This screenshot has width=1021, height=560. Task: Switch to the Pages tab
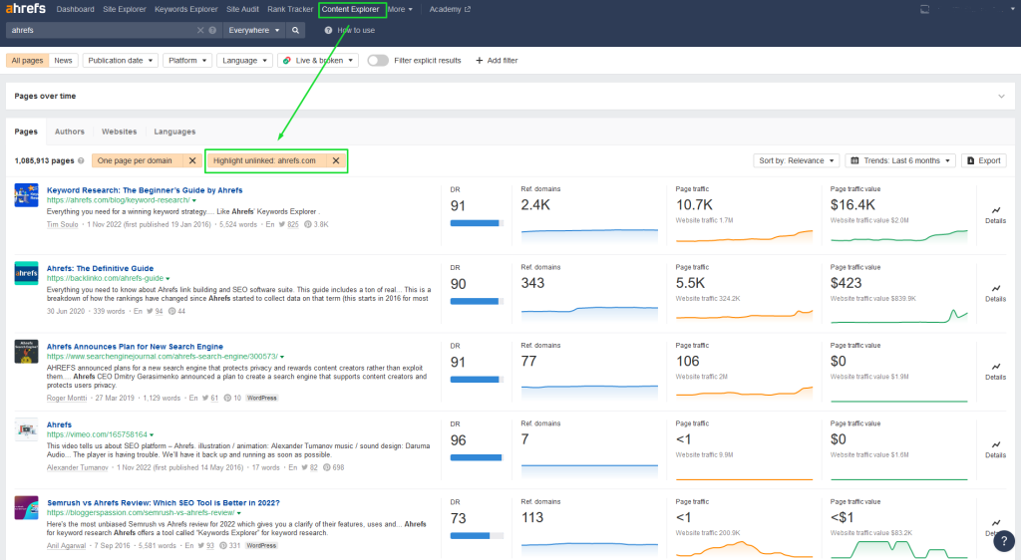point(26,132)
